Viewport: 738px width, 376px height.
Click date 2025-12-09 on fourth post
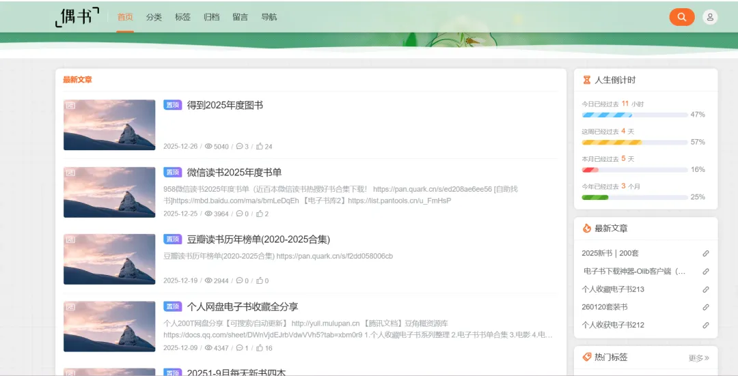180,348
